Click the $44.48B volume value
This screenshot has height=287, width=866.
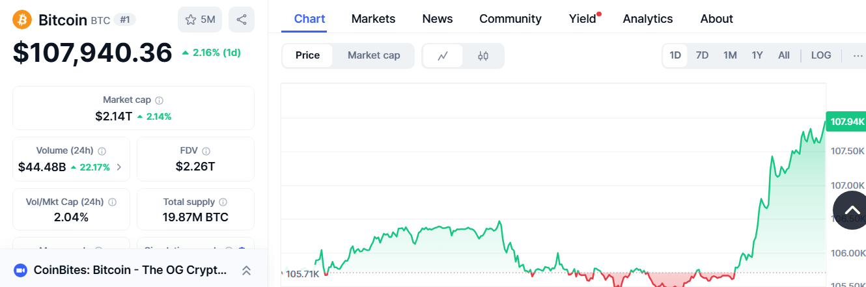coord(42,167)
